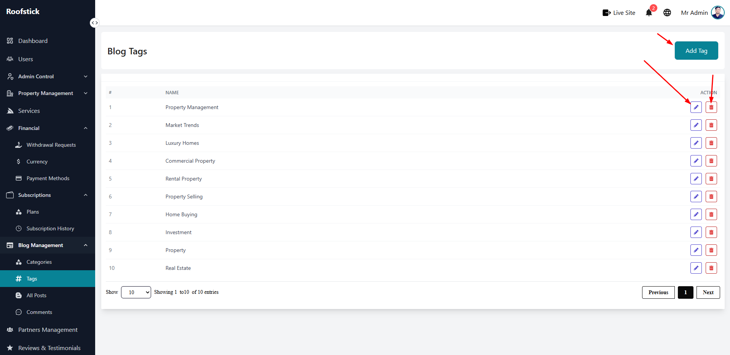The width and height of the screenshot is (730, 355).
Task: Collapse the Blog Management section
Action: pos(48,245)
